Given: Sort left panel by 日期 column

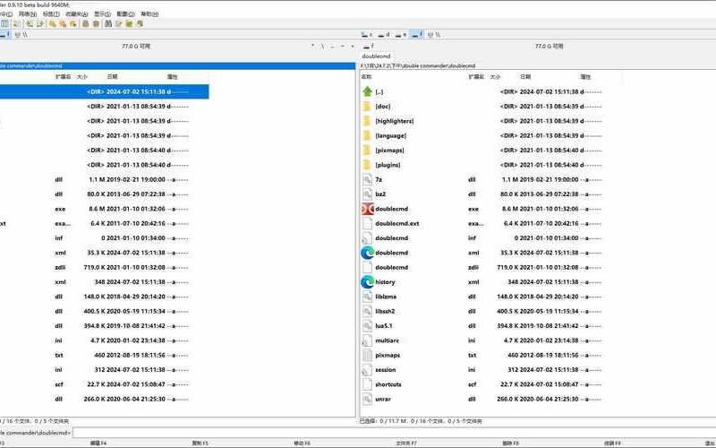Looking at the screenshot, I should (113, 77).
